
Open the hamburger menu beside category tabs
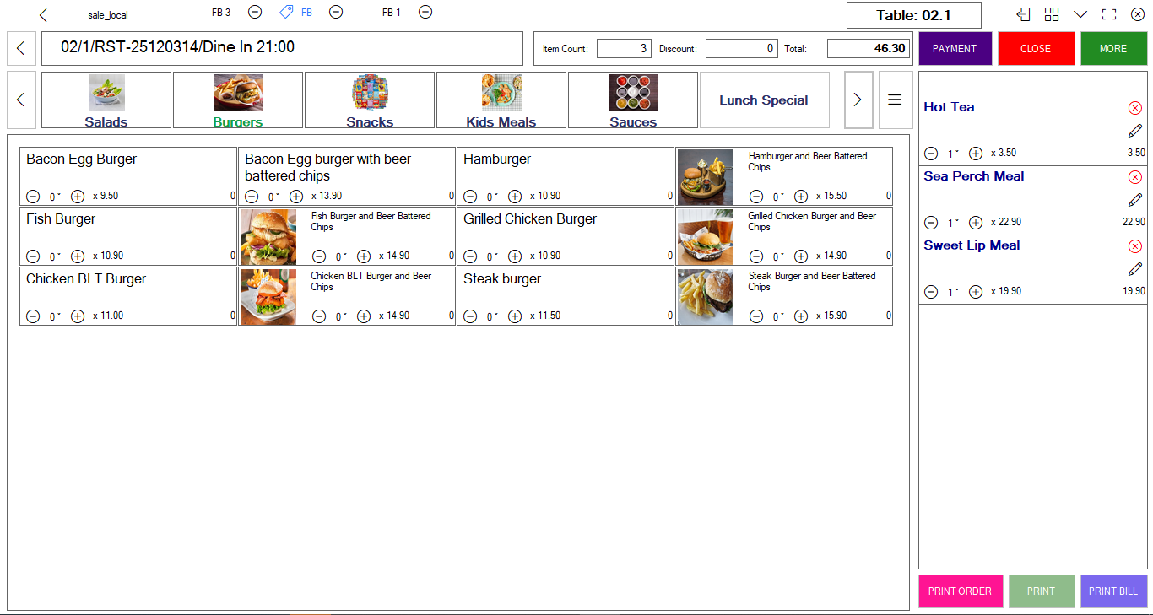895,99
